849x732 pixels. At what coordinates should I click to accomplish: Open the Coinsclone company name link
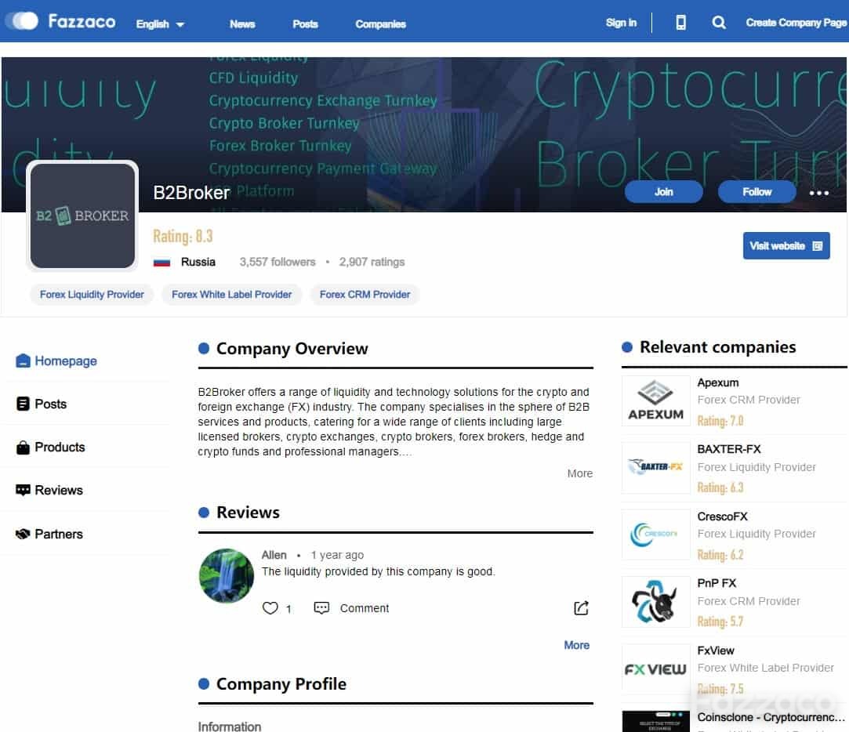point(771,717)
